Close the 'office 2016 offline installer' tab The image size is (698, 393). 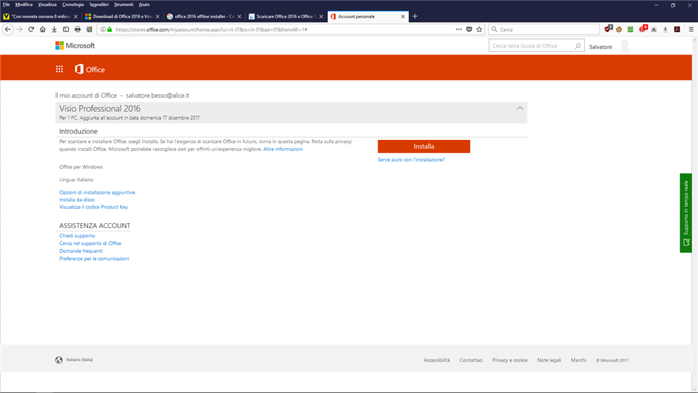tap(239, 16)
